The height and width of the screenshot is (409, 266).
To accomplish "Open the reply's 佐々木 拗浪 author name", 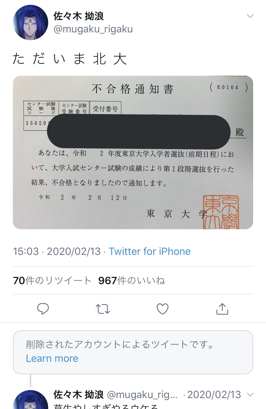I will 78,394.
